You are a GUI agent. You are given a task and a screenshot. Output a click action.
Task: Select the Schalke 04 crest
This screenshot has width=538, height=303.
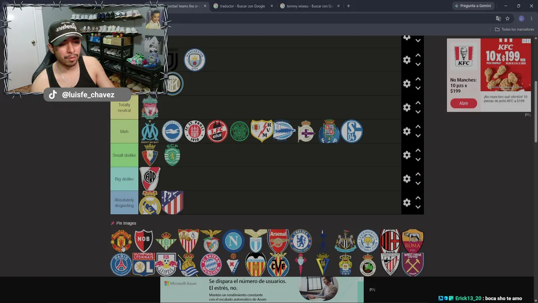[352, 131]
